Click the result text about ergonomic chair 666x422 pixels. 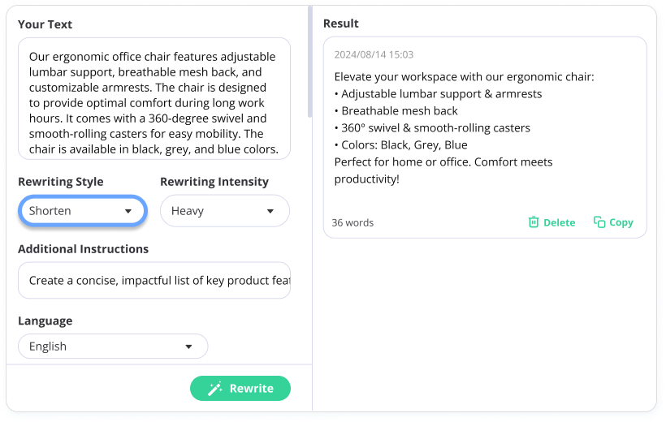click(x=464, y=127)
